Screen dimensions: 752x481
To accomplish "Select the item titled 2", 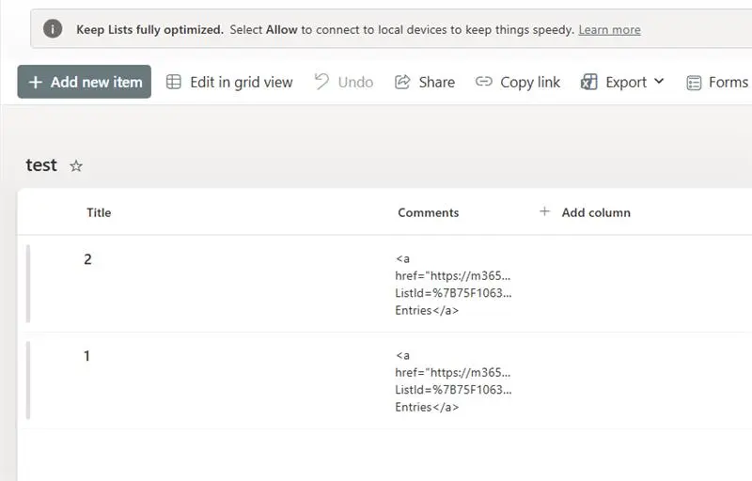I will pos(87,259).
